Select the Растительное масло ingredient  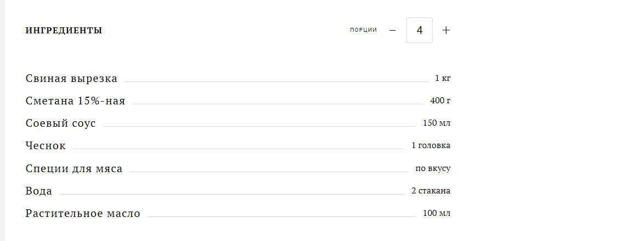(x=83, y=213)
